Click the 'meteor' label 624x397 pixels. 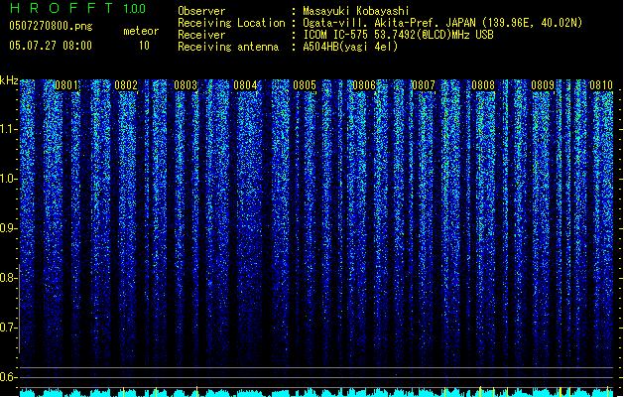(141, 31)
